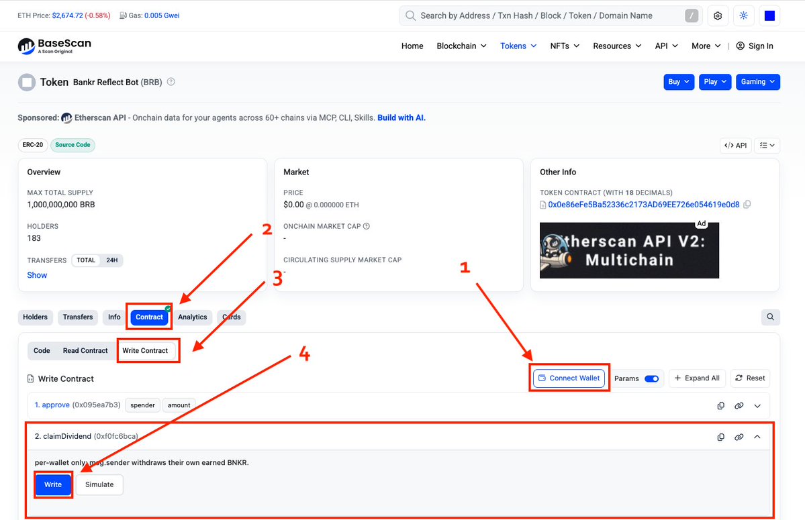The height and width of the screenshot is (520, 805).
Task: Select TOTAL transfers option
Action: point(86,260)
